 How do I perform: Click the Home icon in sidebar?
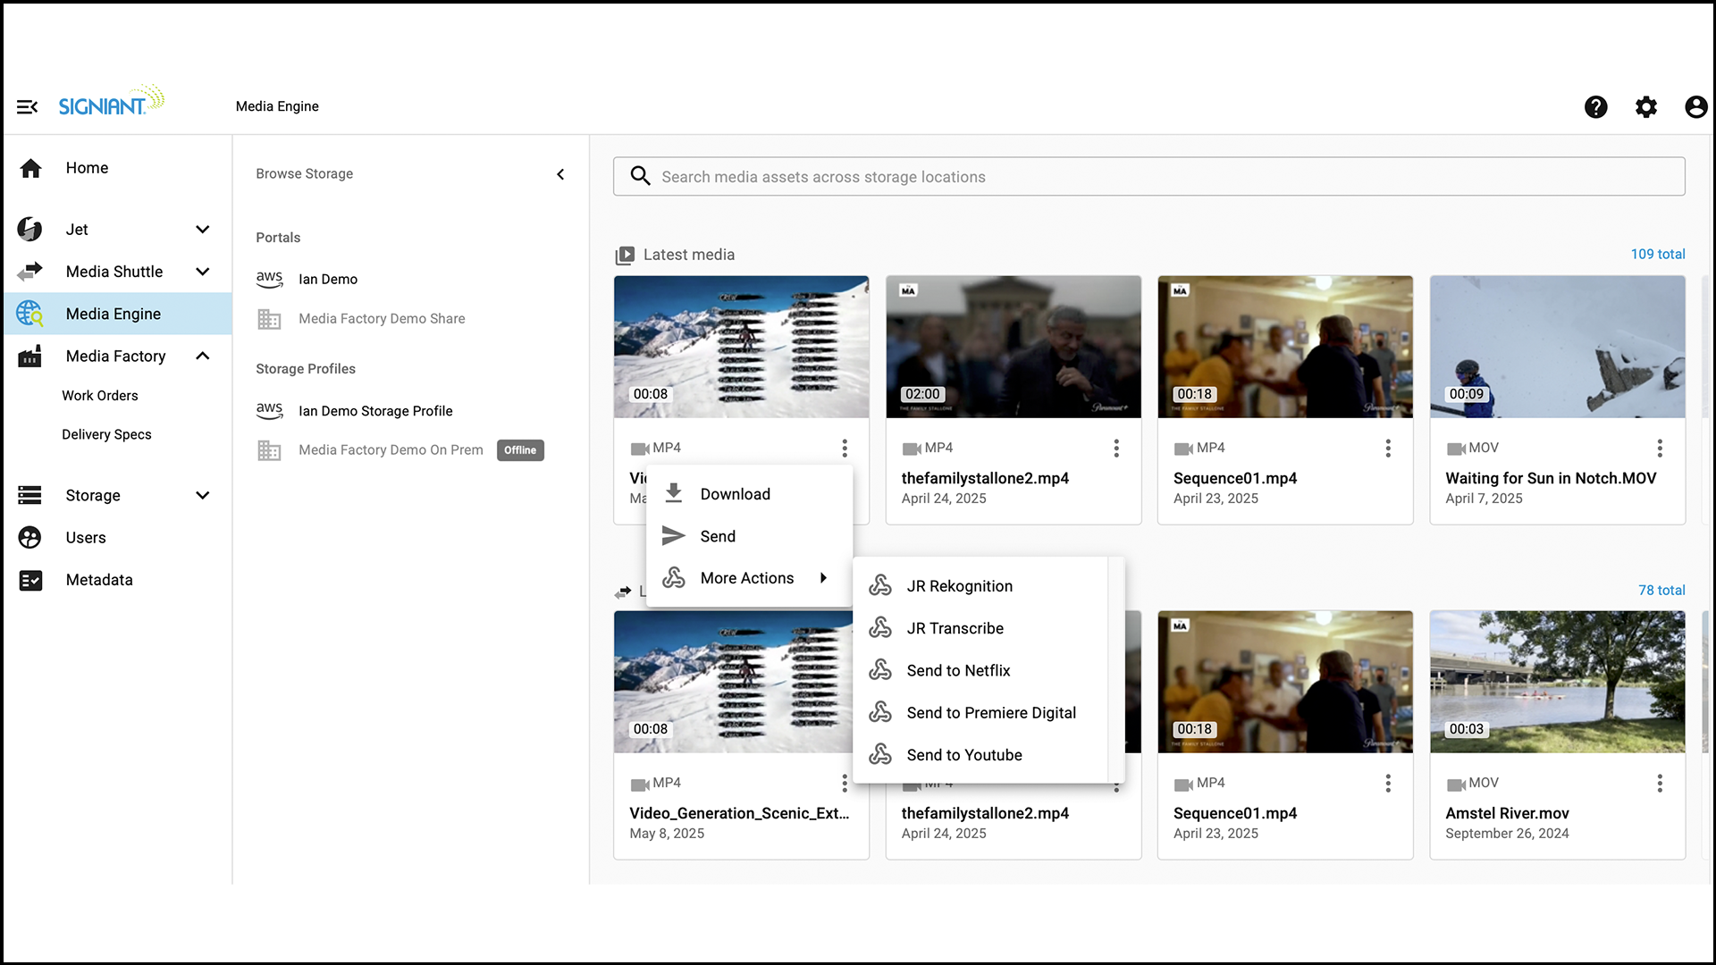(x=30, y=168)
